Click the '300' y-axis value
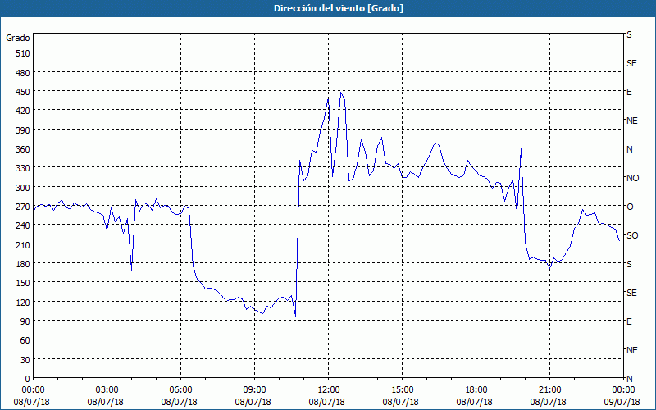The width and height of the screenshot is (656, 410). coord(23,188)
